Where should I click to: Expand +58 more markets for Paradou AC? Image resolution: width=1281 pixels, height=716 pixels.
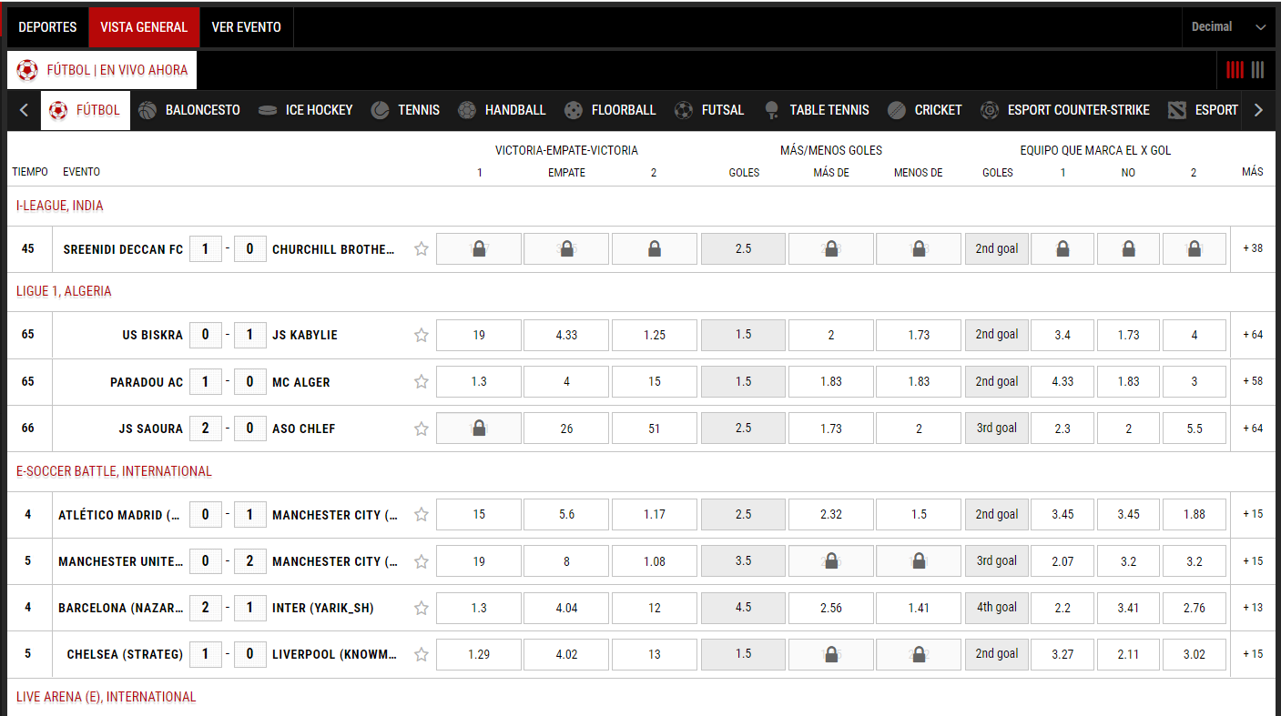pyautogui.click(x=1253, y=381)
